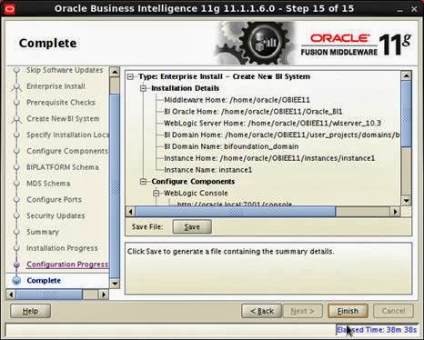The height and width of the screenshot is (340, 424).
Task: Save the summary details file
Action: click(192, 226)
